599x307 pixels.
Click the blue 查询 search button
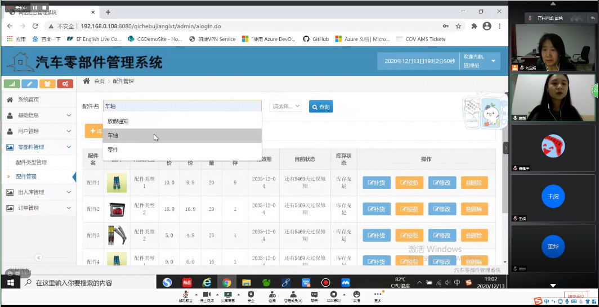click(x=320, y=106)
